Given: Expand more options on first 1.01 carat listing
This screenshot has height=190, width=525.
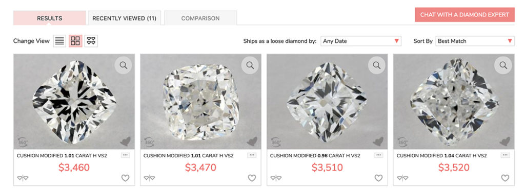Looking at the screenshot, I should point(125,155).
